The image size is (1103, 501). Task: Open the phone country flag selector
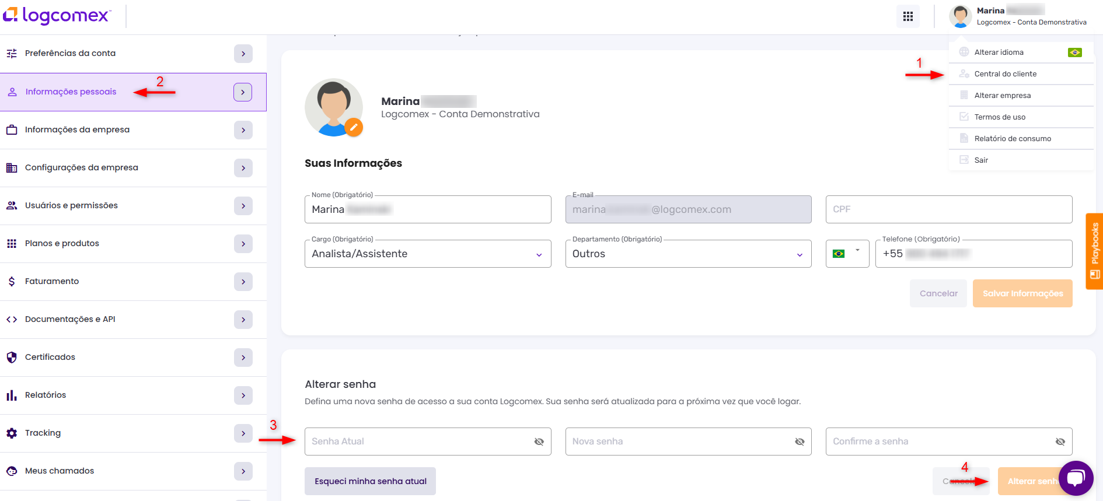click(847, 254)
